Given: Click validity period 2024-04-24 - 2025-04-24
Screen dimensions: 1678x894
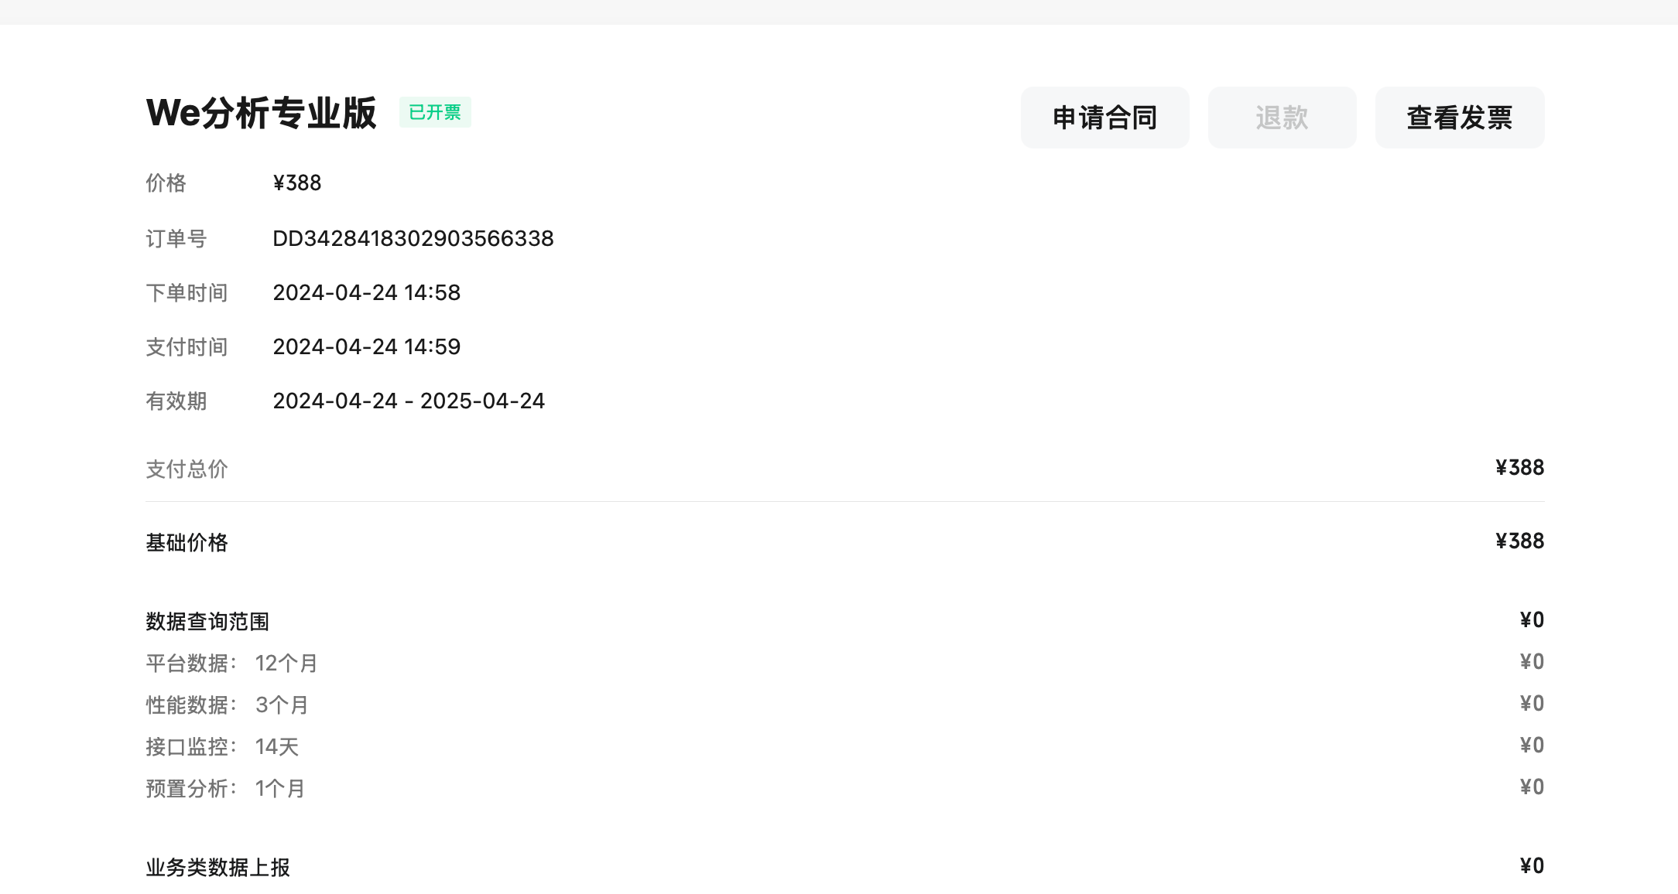Looking at the screenshot, I should click(409, 401).
